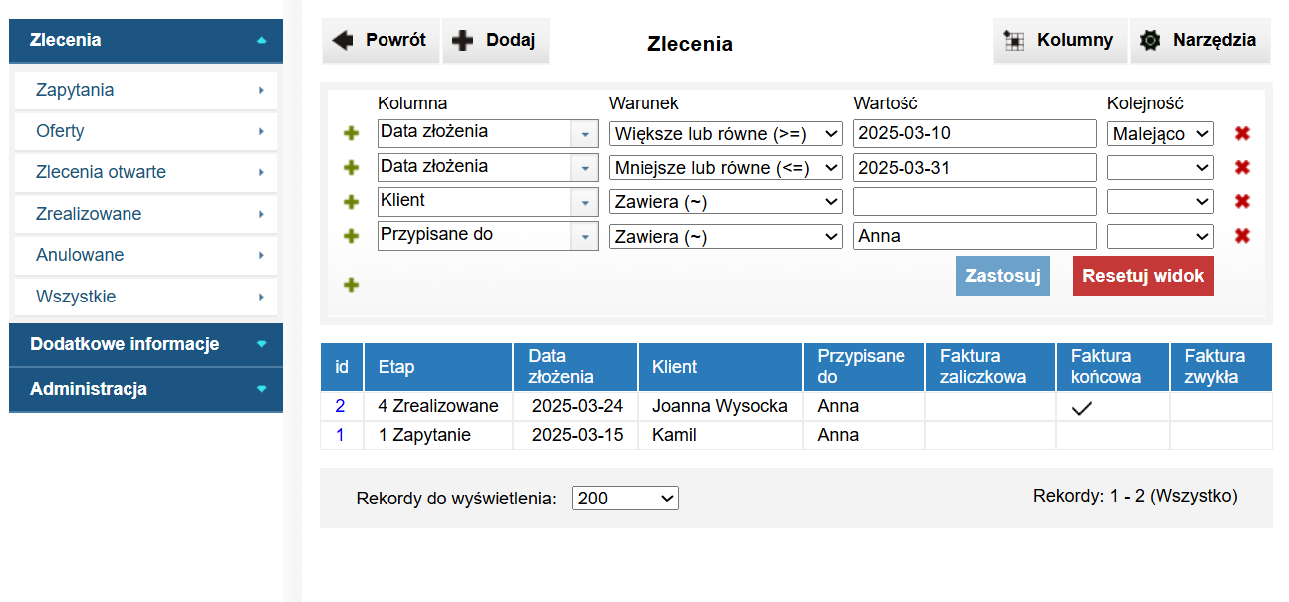Click the green plus beside the Klient filter

[x=351, y=202]
